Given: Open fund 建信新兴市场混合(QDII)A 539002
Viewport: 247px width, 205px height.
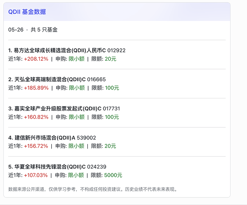Looking at the screenshot, I should click(52, 138).
